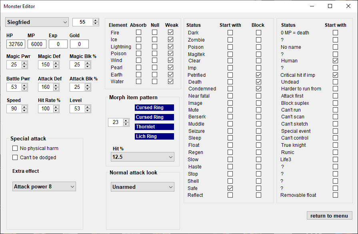Tick the Can't be dodged checkbox
The width and height of the screenshot is (358, 234).
(x=15, y=158)
